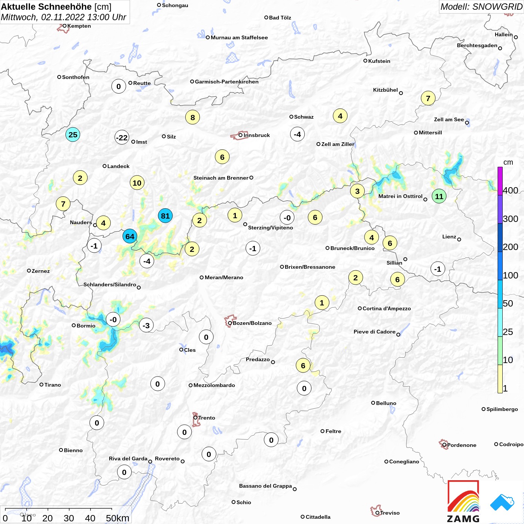This screenshot has width=524, height=524.
Task: Click the Trento city label
Action: pos(207,418)
